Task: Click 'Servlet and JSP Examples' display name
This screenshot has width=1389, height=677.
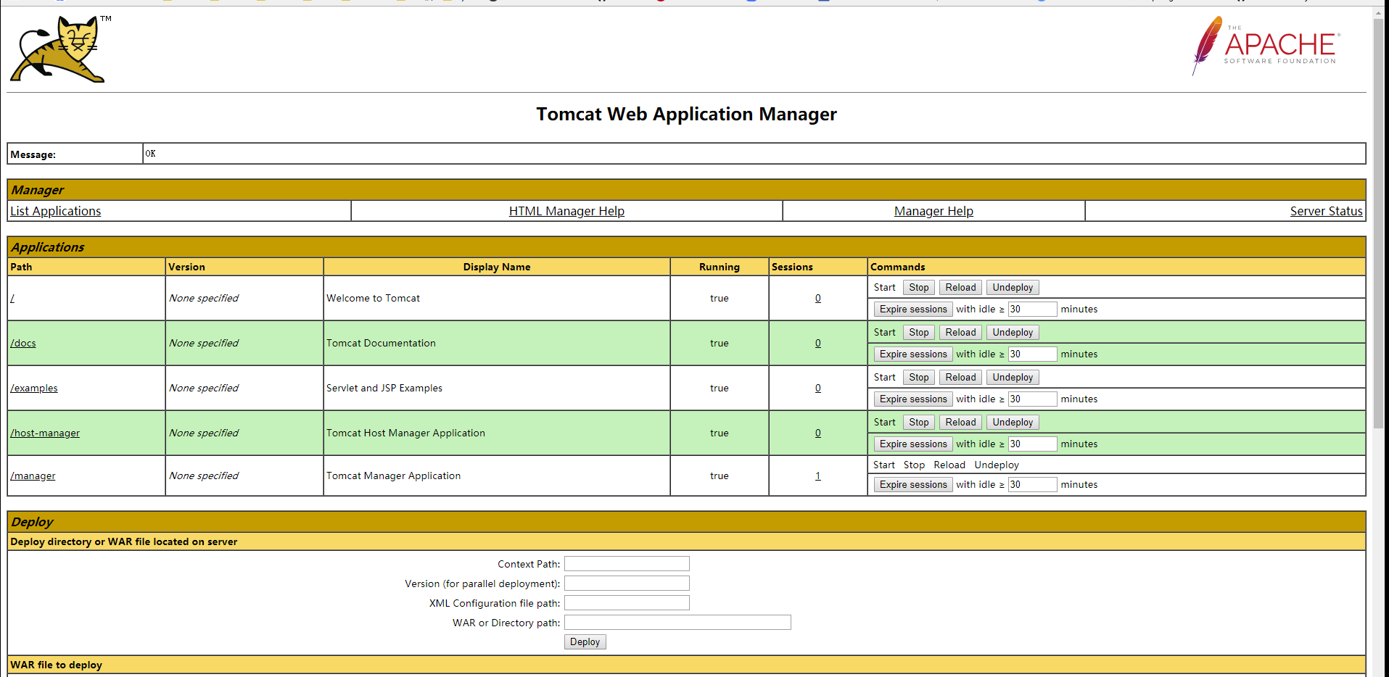Action: pyautogui.click(x=384, y=388)
